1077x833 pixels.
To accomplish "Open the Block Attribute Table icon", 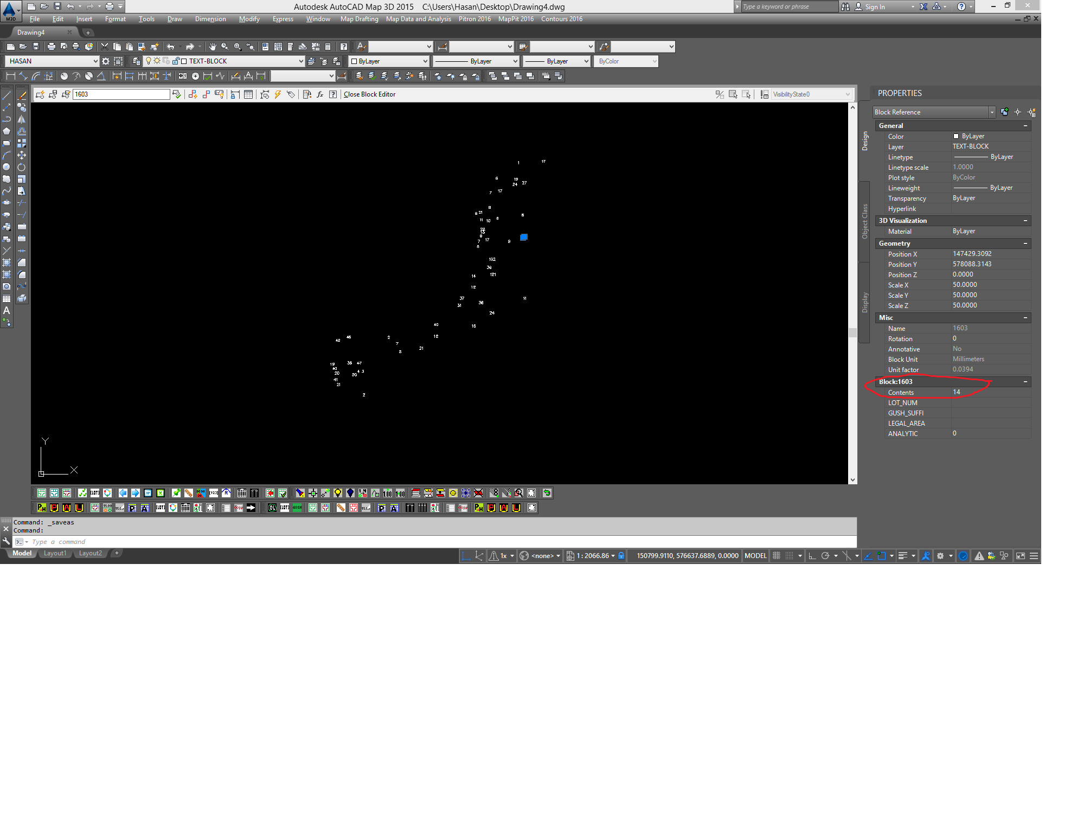I will click(248, 94).
